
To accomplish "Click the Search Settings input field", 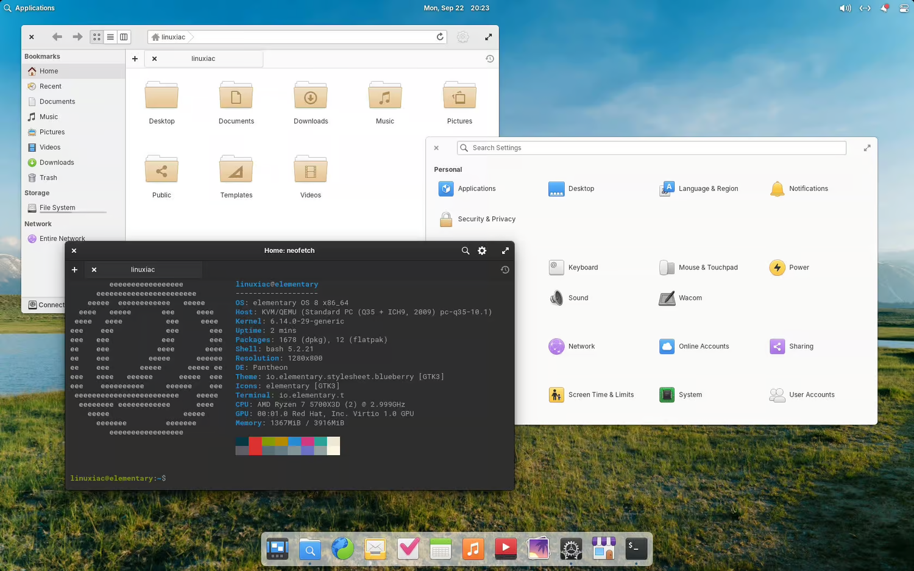I will click(x=652, y=148).
